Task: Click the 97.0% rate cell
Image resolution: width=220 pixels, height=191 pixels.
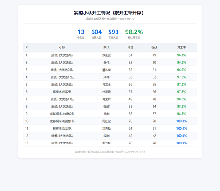Action: (182, 77)
